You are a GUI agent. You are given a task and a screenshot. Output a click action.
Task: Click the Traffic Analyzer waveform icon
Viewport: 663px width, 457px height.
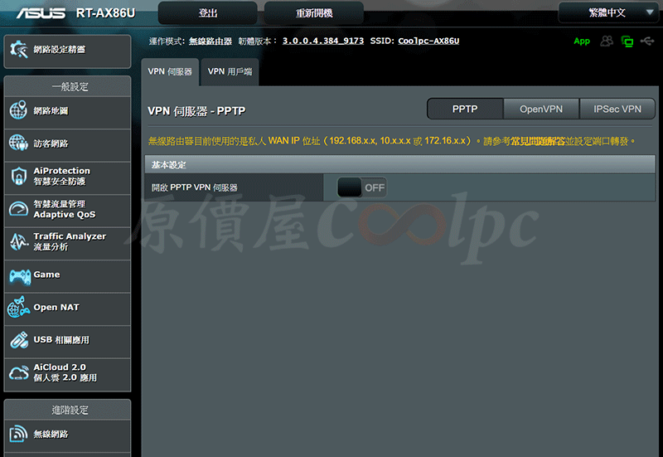(18, 241)
